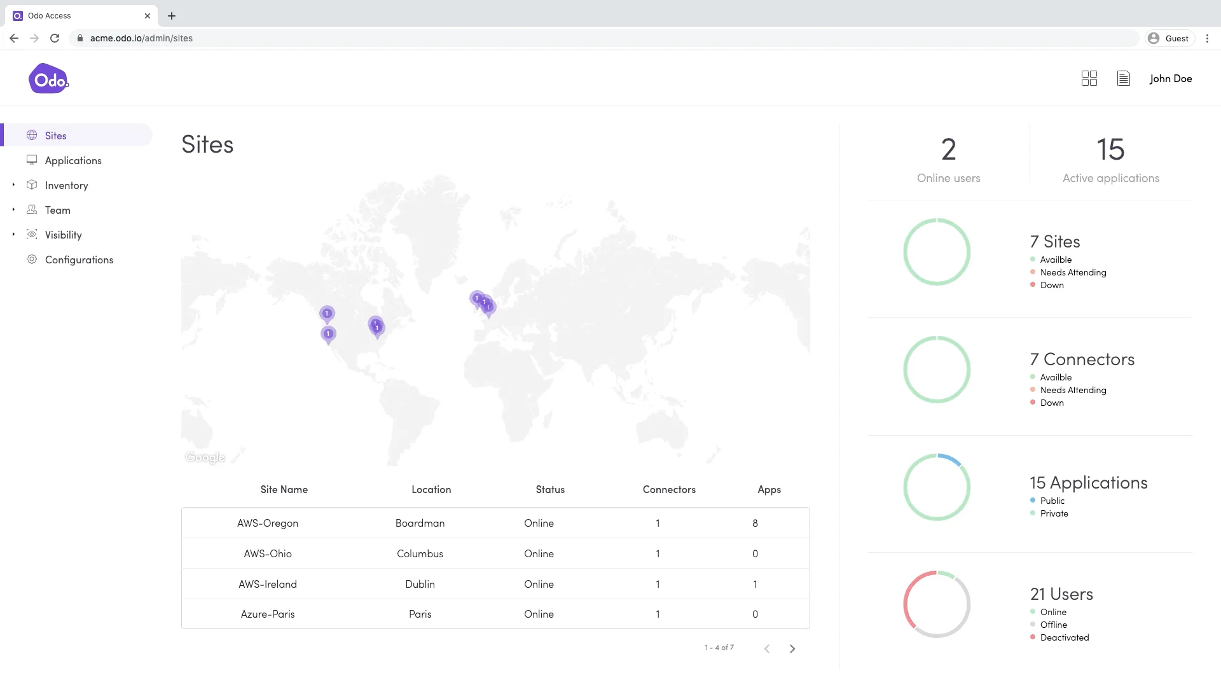Click the grid layout icon near John Doe

point(1089,78)
